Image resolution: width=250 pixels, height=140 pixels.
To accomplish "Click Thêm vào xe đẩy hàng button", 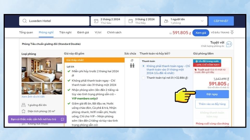I will (212, 104).
